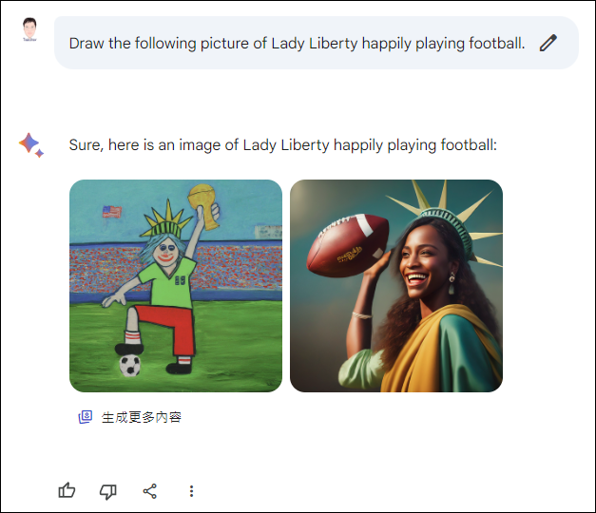Open the three-dot more options menu

point(192,491)
